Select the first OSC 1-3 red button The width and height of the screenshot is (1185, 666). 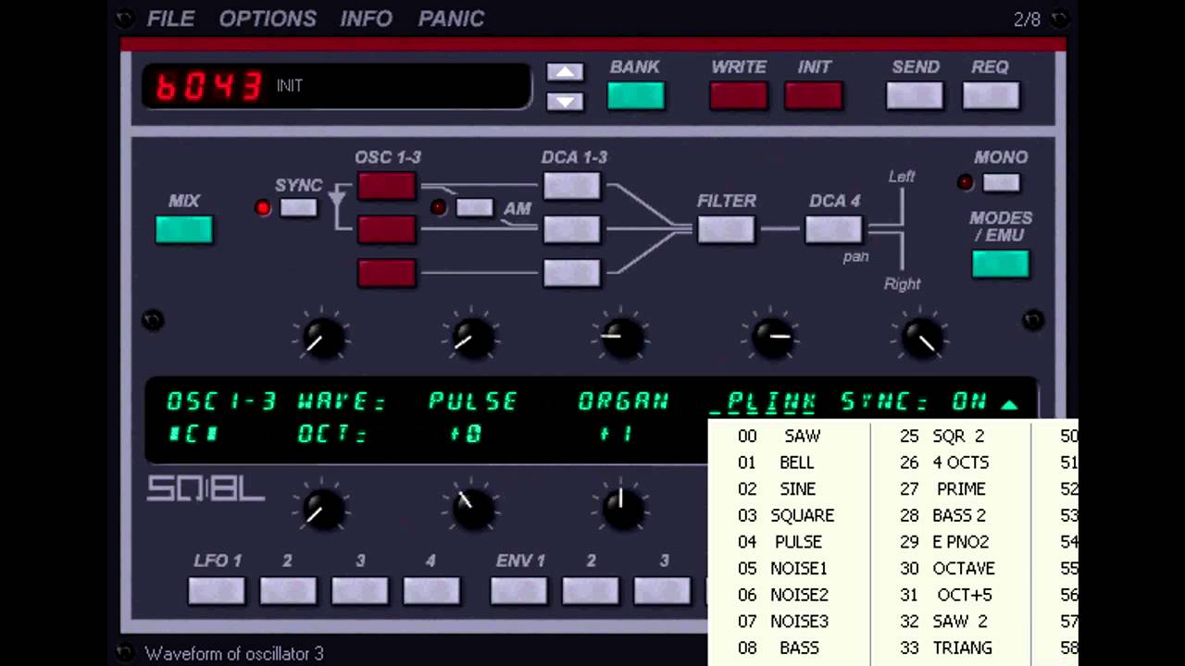click(387, 186)
